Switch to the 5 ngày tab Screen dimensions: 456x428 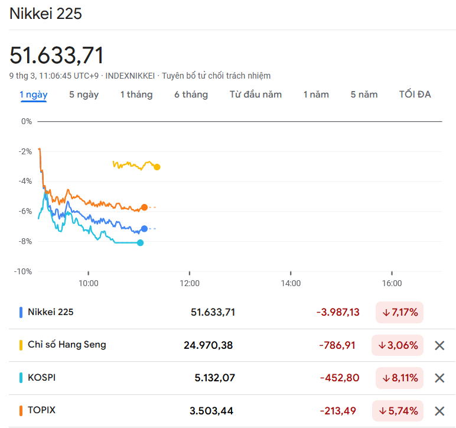tap(84, 95)
